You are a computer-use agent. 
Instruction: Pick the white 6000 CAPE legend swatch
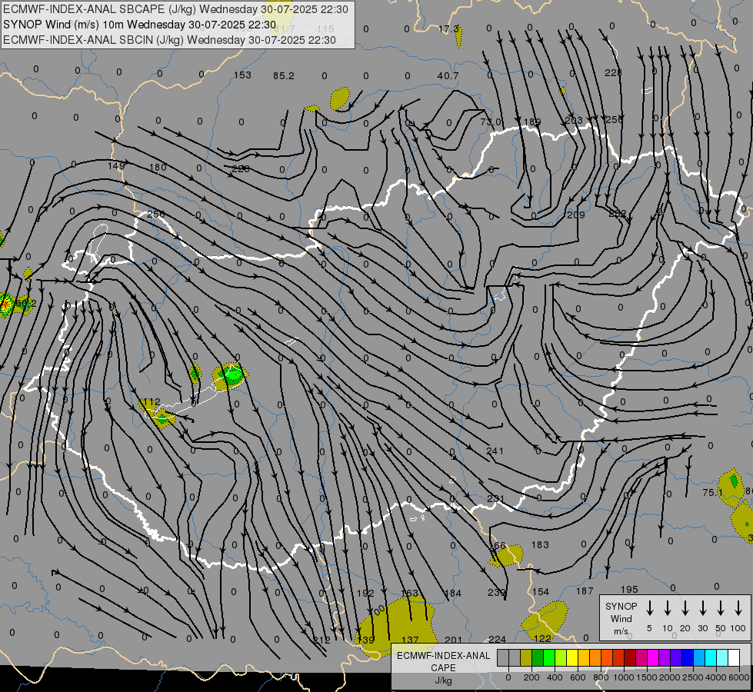(733, 658)
